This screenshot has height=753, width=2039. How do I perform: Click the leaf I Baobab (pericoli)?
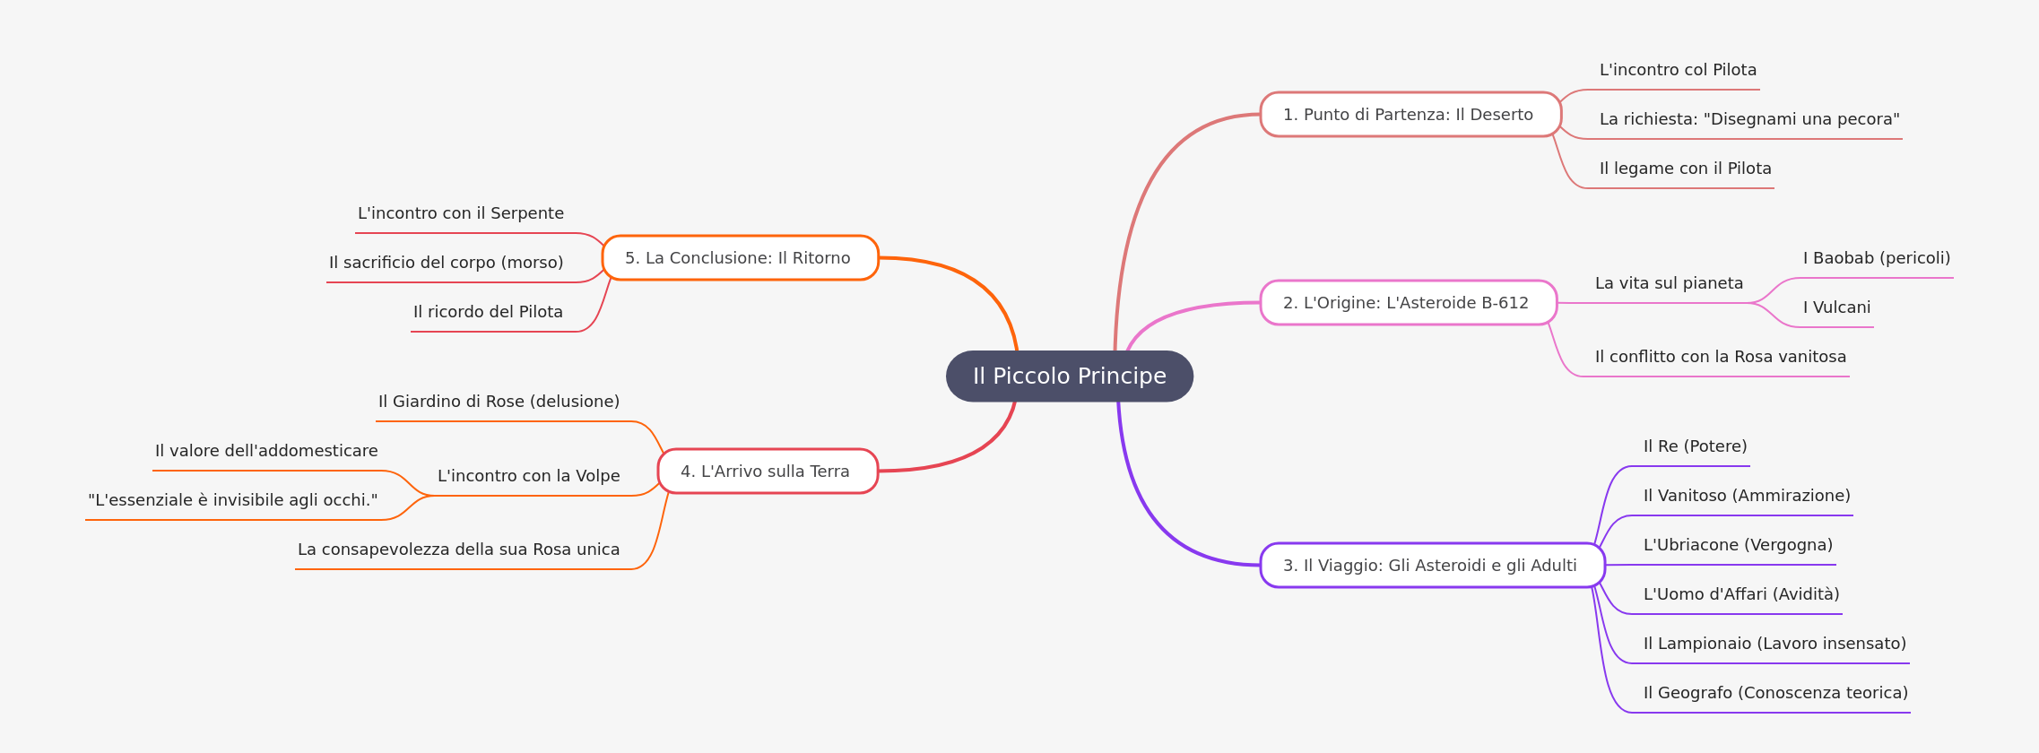1877,258
